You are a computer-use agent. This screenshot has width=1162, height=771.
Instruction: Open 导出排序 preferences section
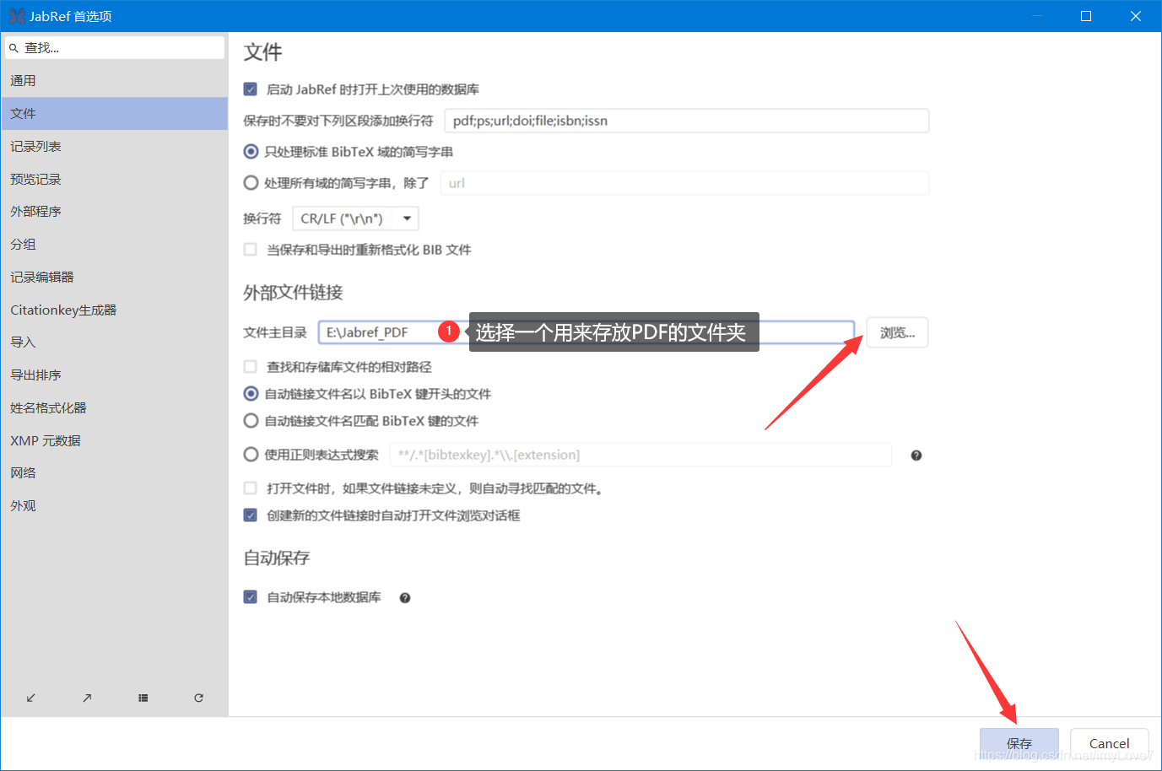[x=114, y=375]
